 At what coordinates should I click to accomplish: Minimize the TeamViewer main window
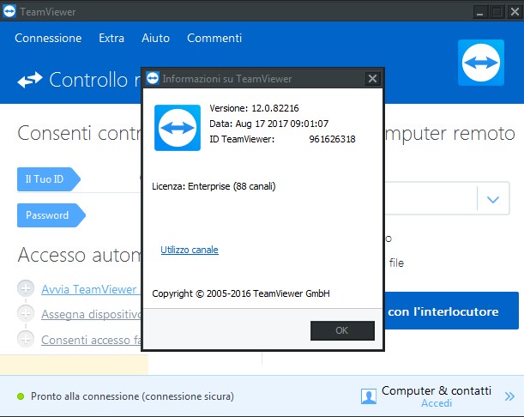coord(480,12)
